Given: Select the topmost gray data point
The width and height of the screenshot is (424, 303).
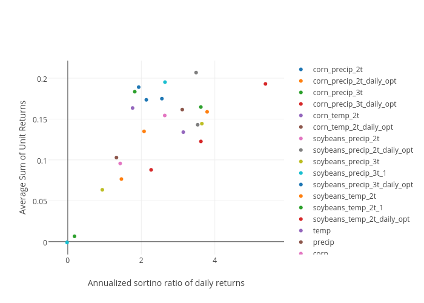Looking at the screenshot, I should [x=196, y=73].
